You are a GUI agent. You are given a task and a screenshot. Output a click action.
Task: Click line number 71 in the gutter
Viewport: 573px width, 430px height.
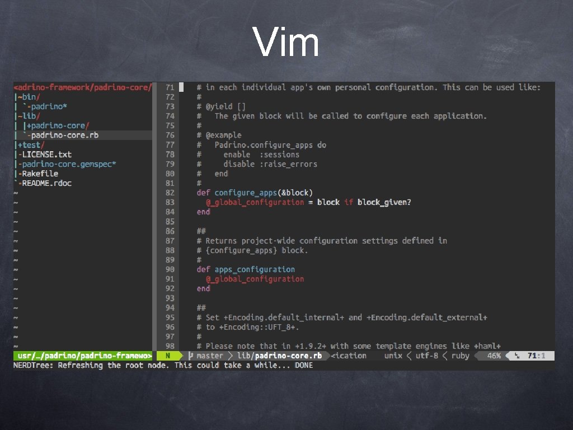coord(170,87)
